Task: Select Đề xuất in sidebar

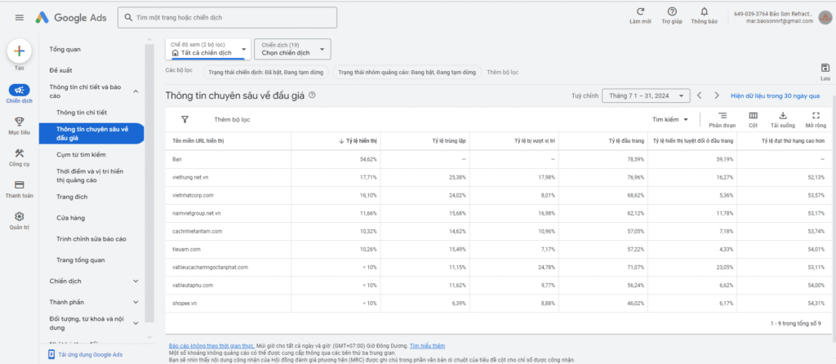Action: pyautogui.click(x=60, y=70)
